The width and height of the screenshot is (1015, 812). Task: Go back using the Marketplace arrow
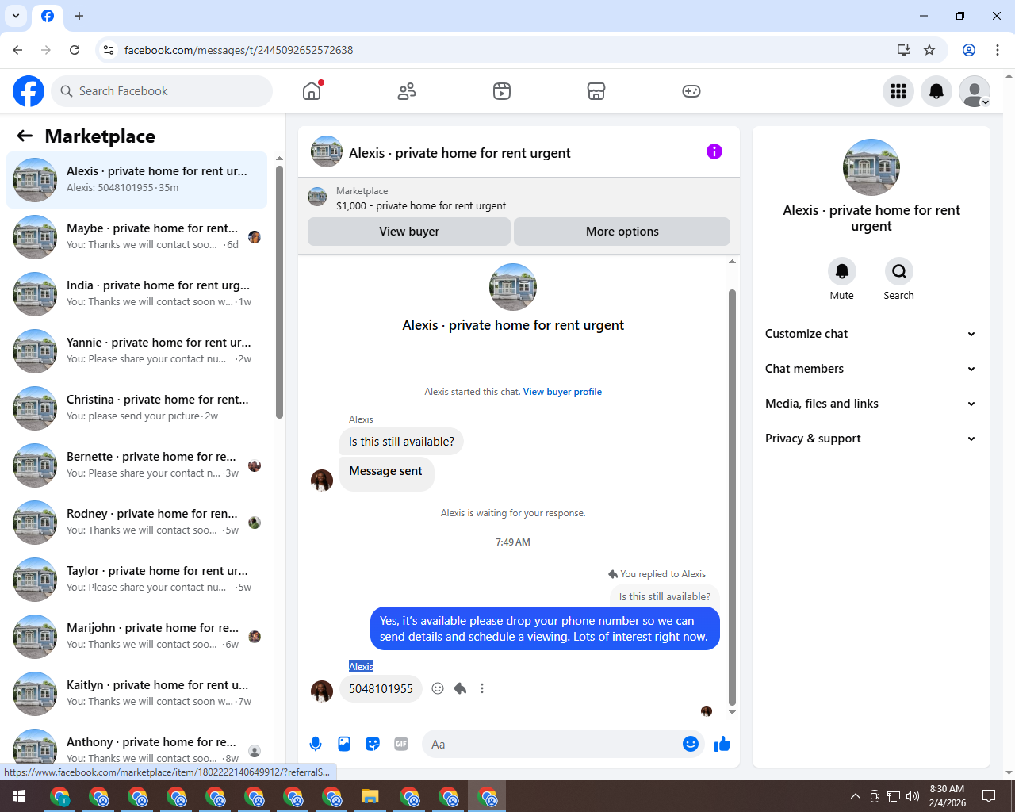pyautogui.click(x=25, y=136)
